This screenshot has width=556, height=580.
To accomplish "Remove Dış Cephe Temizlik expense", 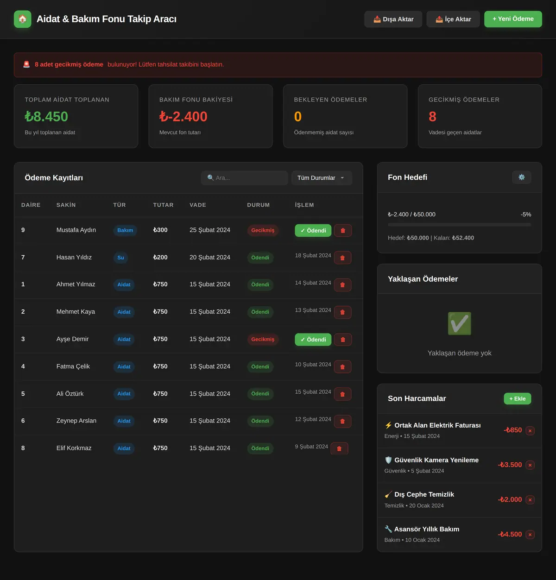I will pyautogui.click(x=530, y=500).
